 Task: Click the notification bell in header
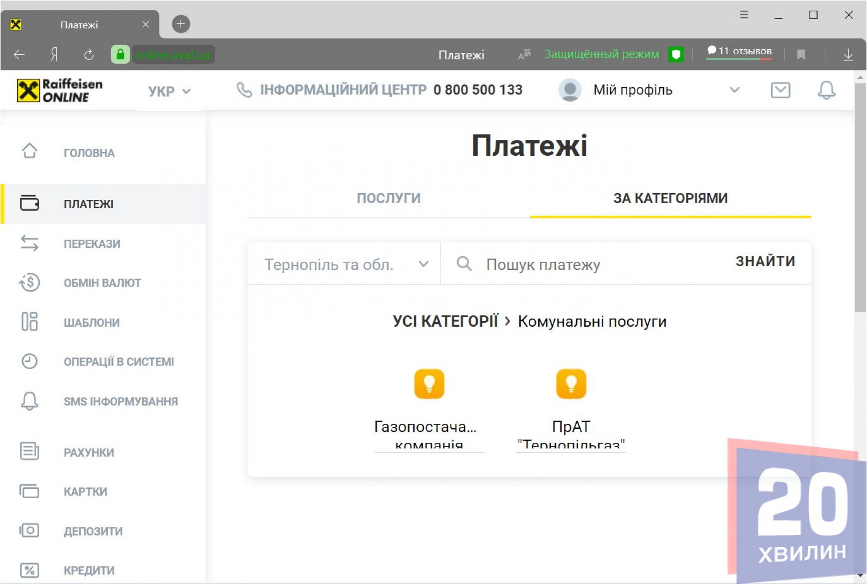coord(826,90)
